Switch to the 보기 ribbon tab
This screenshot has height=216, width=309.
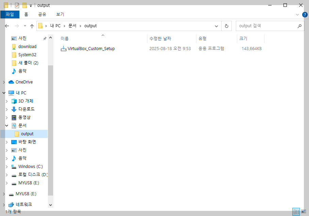[60, 14]
